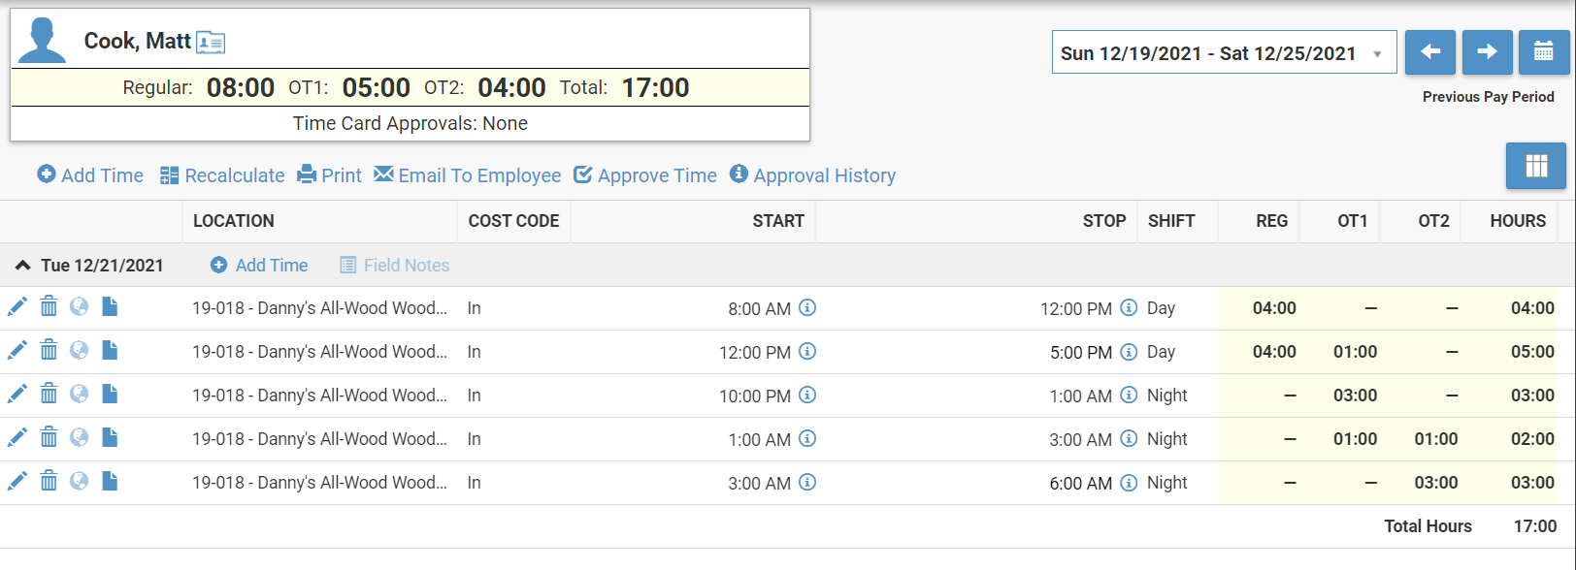
Task: Click the SHIFT column header
Action: coord(1171,221)
